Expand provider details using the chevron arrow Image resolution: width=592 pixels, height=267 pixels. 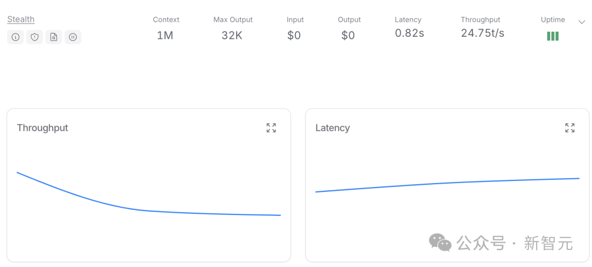[582, 22]
